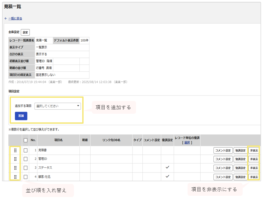This screenshot has height=199, width=266.
Task: Follow the 一覧に戻る link
Action: 15,19
